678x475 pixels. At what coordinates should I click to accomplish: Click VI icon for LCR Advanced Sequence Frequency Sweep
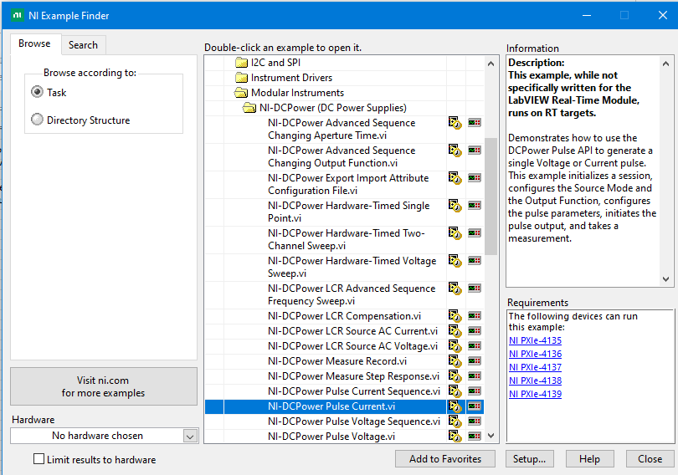(x=455, y=289)
